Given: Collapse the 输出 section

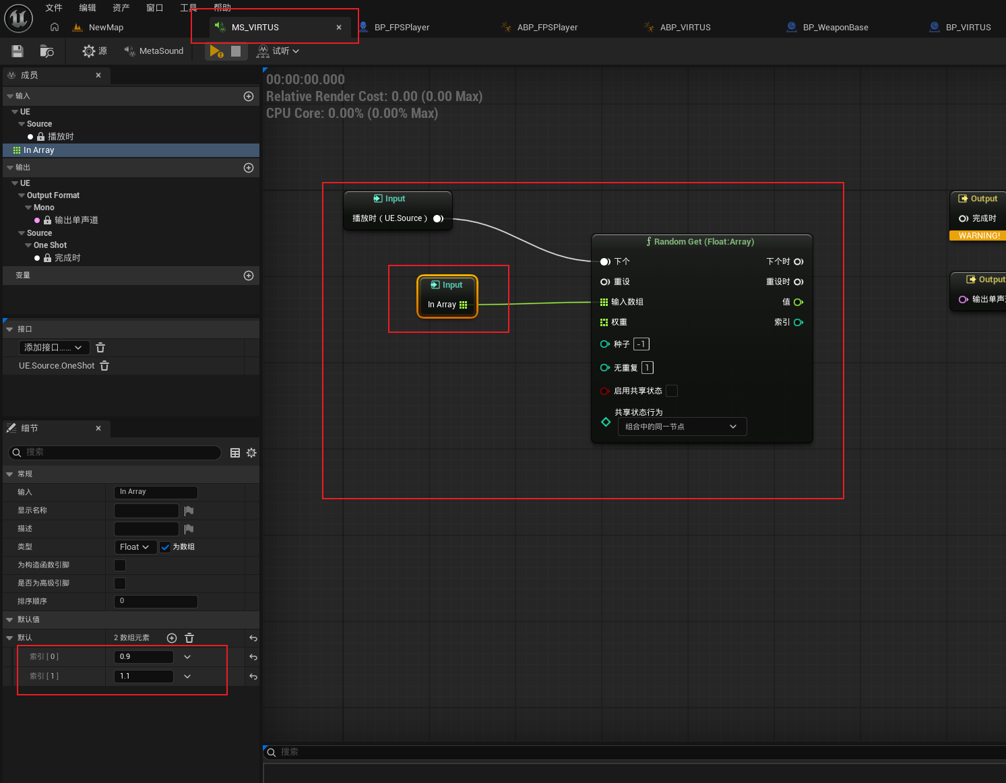Looking at the screenshot, I should [x=10, y=168].
